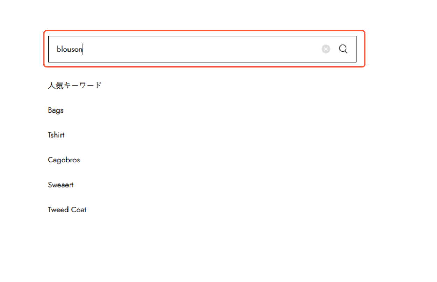
Task: Select Tweed Coat from popular keywords
Action: [67, 210]
